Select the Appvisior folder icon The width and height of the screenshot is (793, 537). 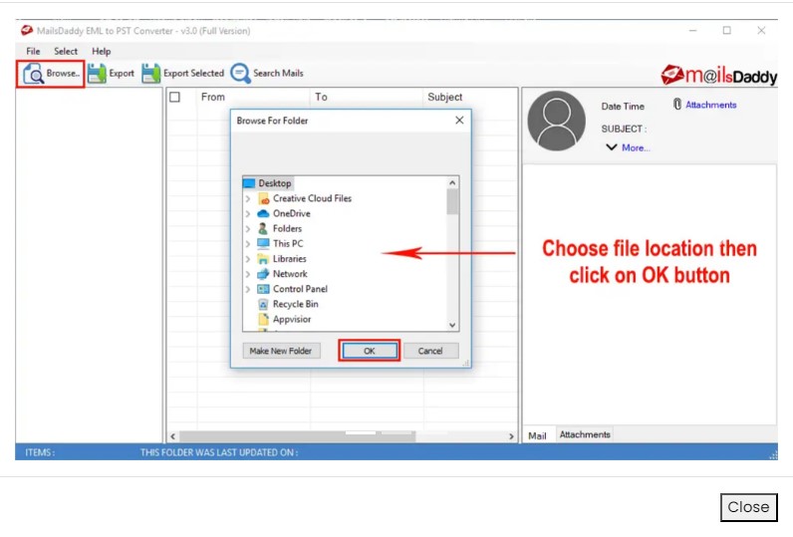coord(263,319)
